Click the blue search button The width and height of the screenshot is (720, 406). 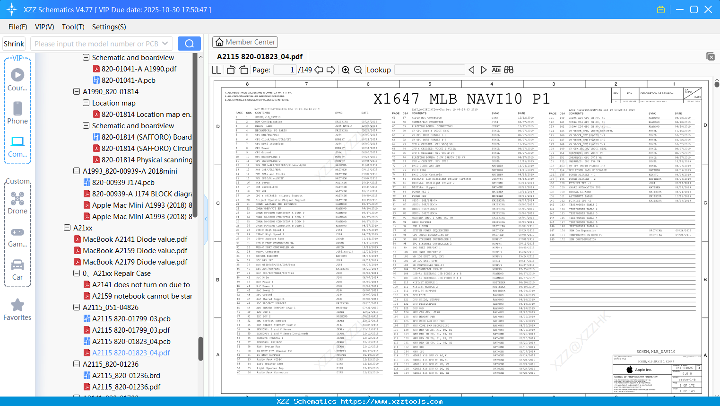coord(189,44)
